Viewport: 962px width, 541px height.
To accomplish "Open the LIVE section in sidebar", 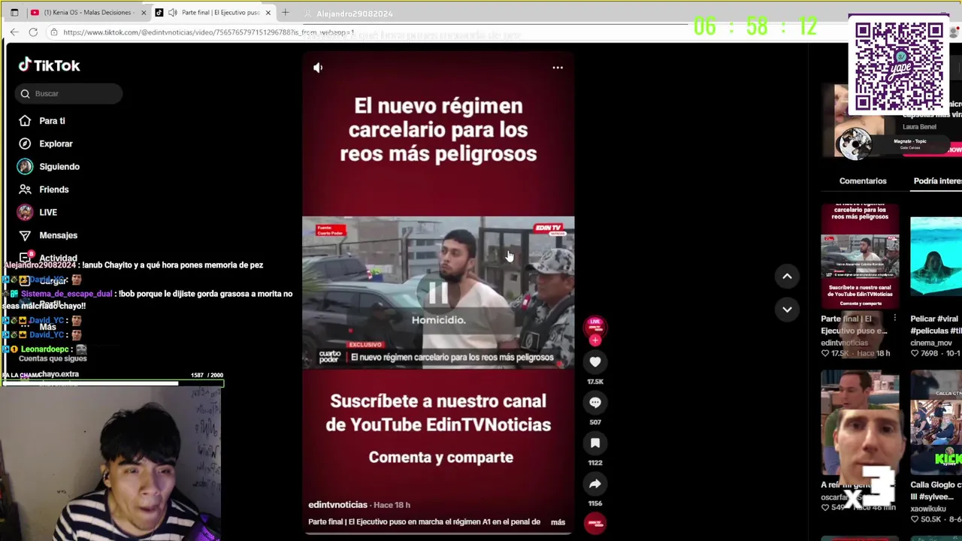I will pyautogui.click(x=48, y=213).
